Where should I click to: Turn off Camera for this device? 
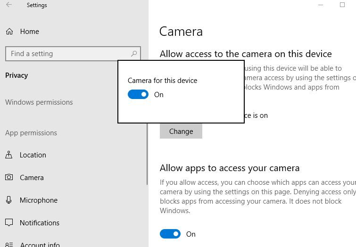[138, 95]
